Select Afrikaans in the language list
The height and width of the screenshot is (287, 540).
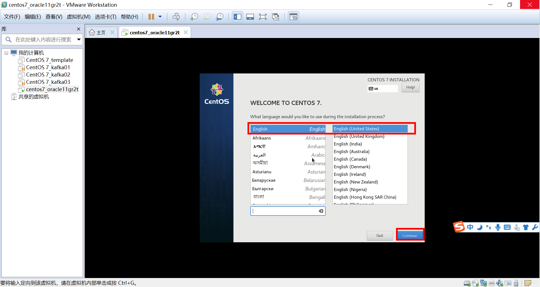[x=288, y=138]
